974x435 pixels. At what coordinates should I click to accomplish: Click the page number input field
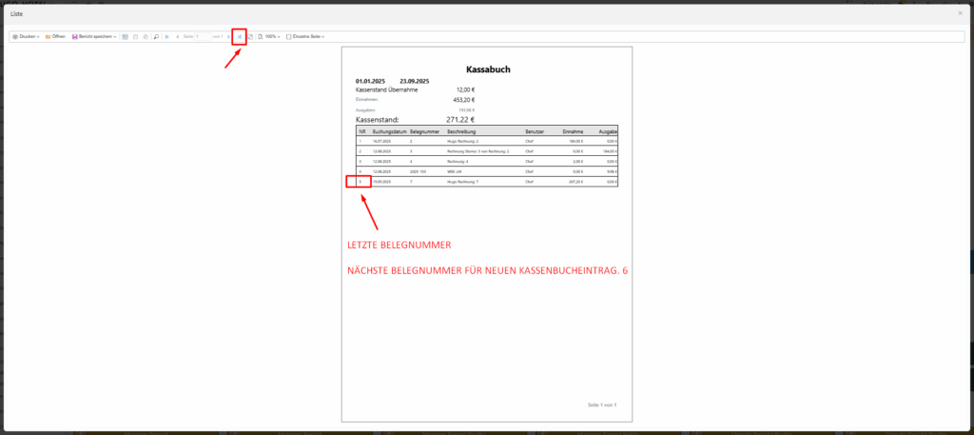pos(202,36)
